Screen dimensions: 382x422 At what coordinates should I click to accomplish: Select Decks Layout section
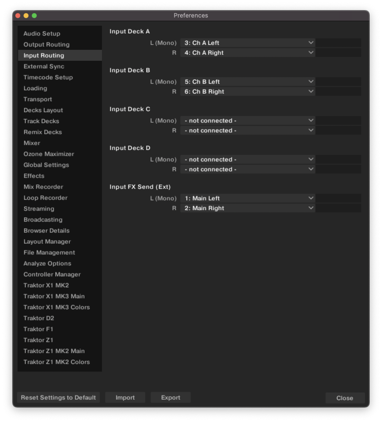[60, 110]
